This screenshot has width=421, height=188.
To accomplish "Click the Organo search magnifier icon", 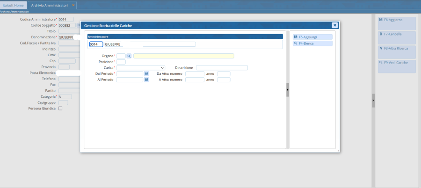I will pos(129,56).
